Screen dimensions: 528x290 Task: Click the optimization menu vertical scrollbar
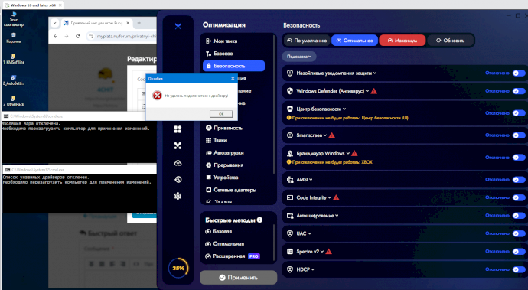click(274, 104)
